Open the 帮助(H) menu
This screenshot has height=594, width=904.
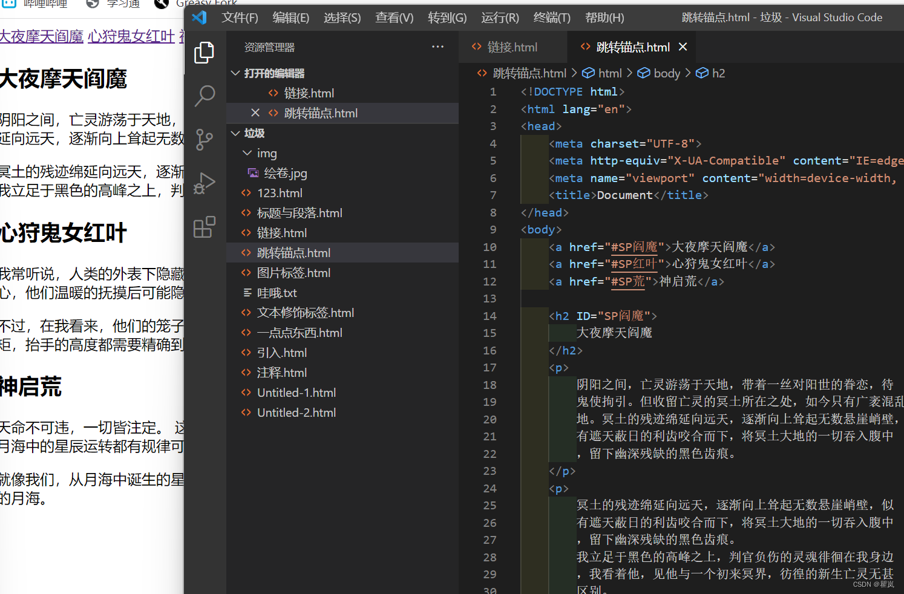pos(604,18)
